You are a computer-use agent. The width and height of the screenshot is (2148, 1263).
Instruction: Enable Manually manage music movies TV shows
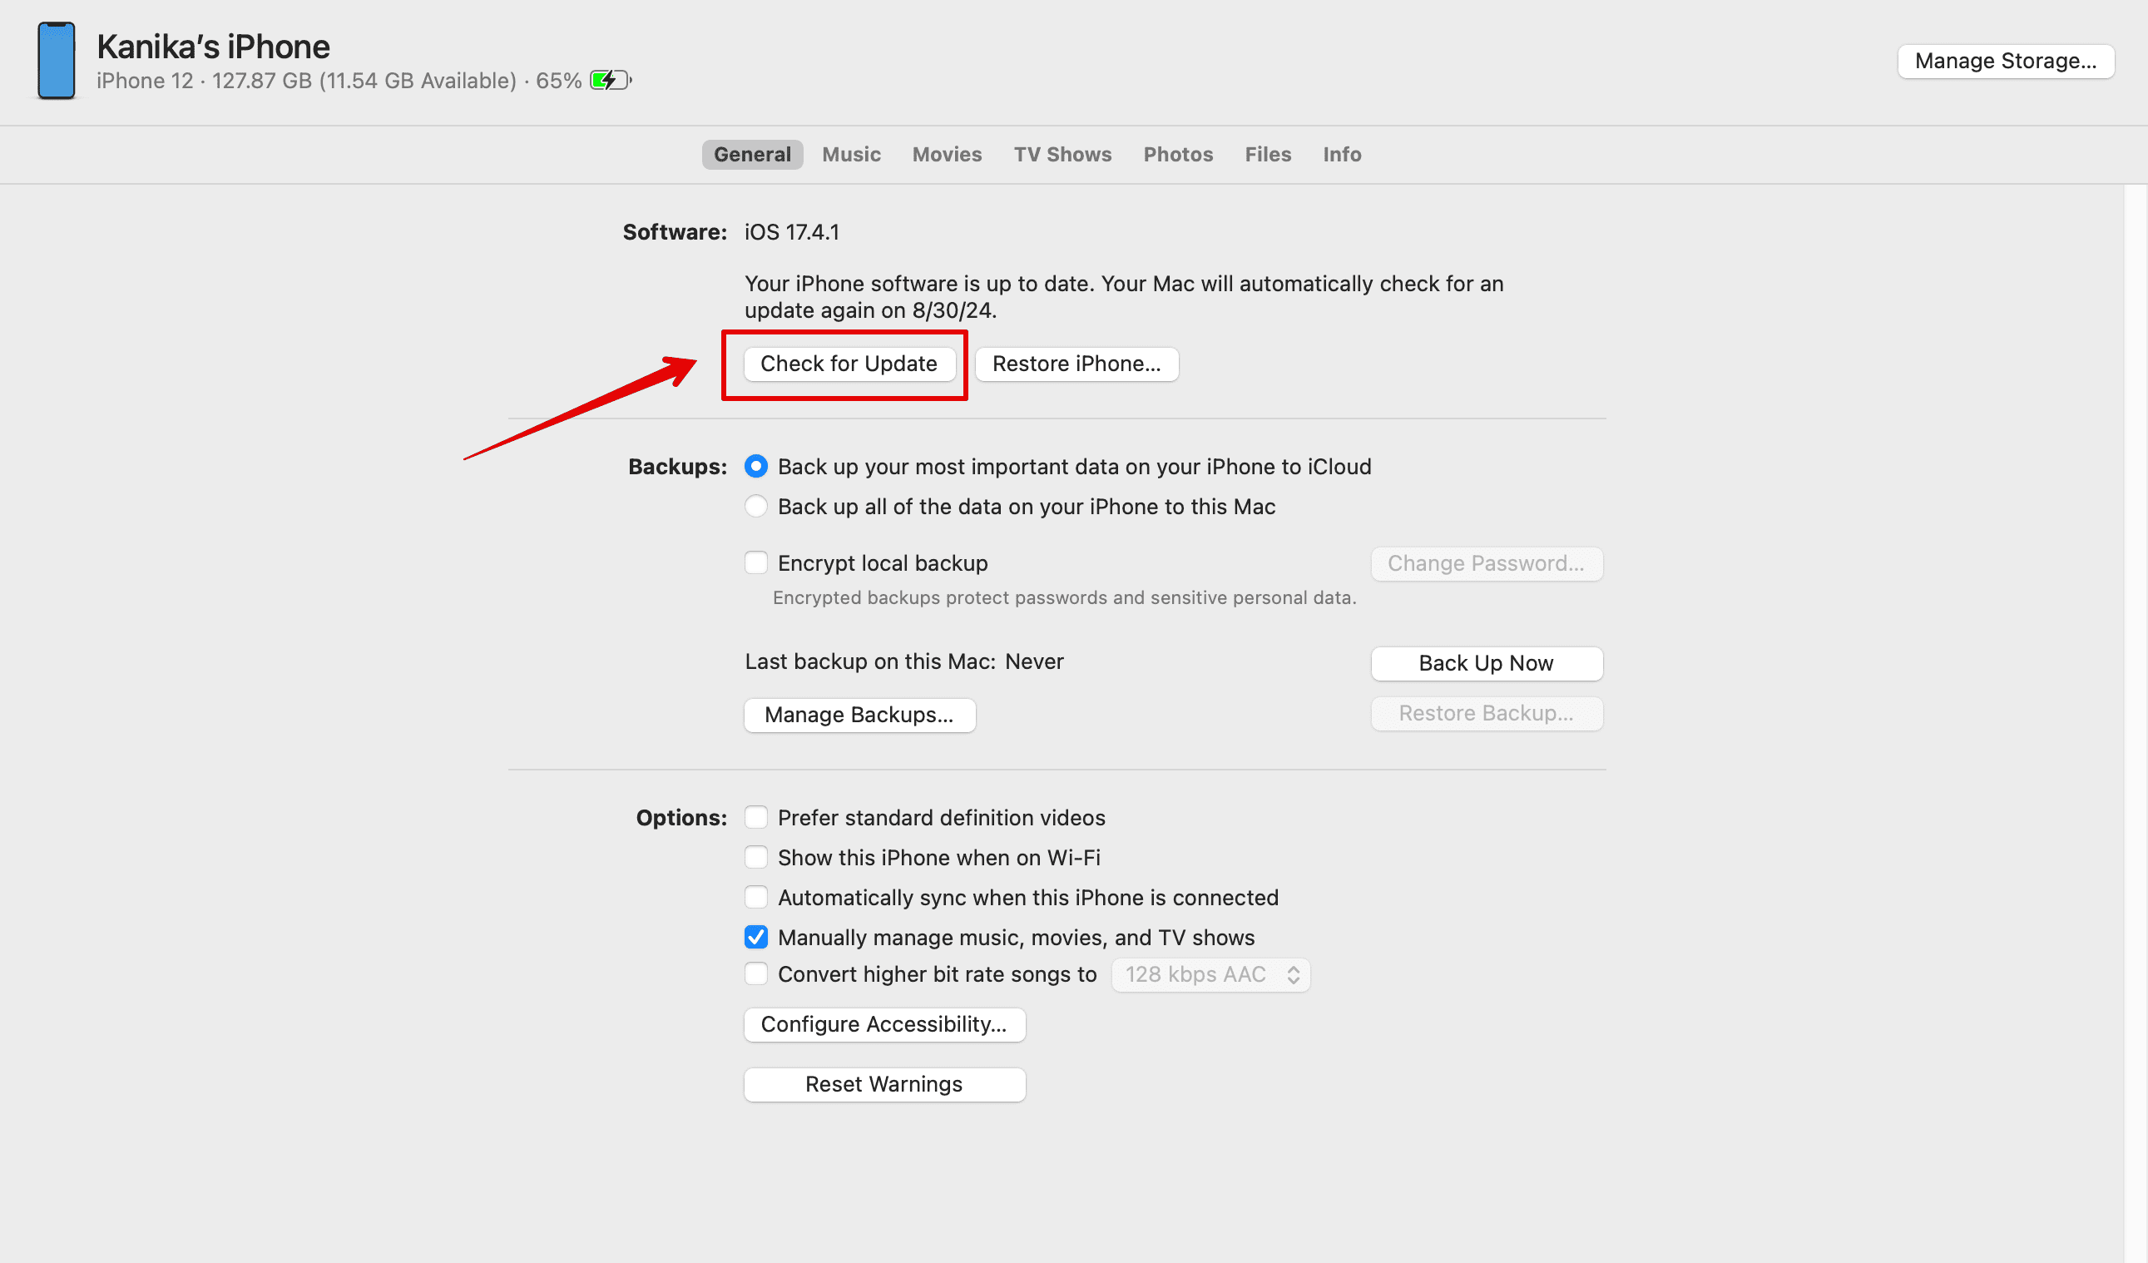pyautogui.click(x=756, y=937)
